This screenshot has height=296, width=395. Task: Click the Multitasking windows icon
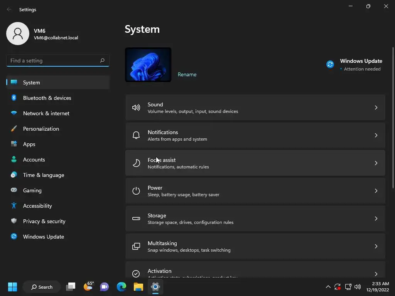(x=136, y=246)
